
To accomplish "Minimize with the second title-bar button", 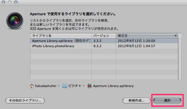I will [10, 2].
